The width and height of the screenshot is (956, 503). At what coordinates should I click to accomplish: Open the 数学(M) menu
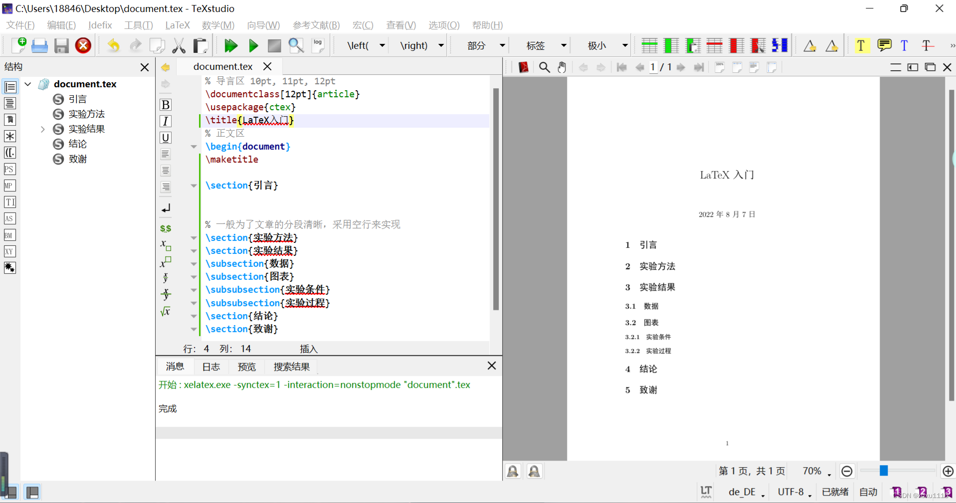click(x=218, y=25)
